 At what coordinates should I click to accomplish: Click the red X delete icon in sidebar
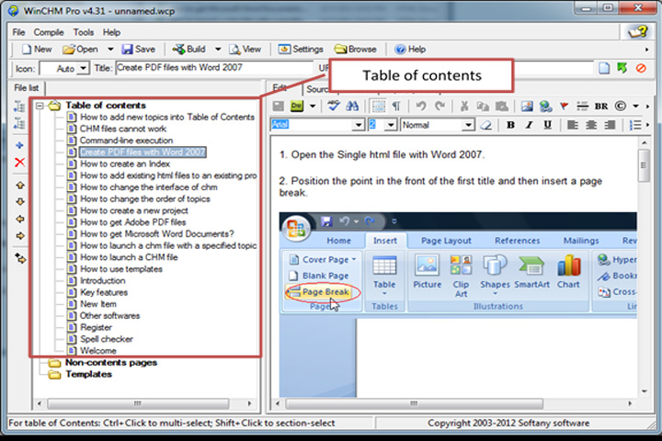click(19, 163)
